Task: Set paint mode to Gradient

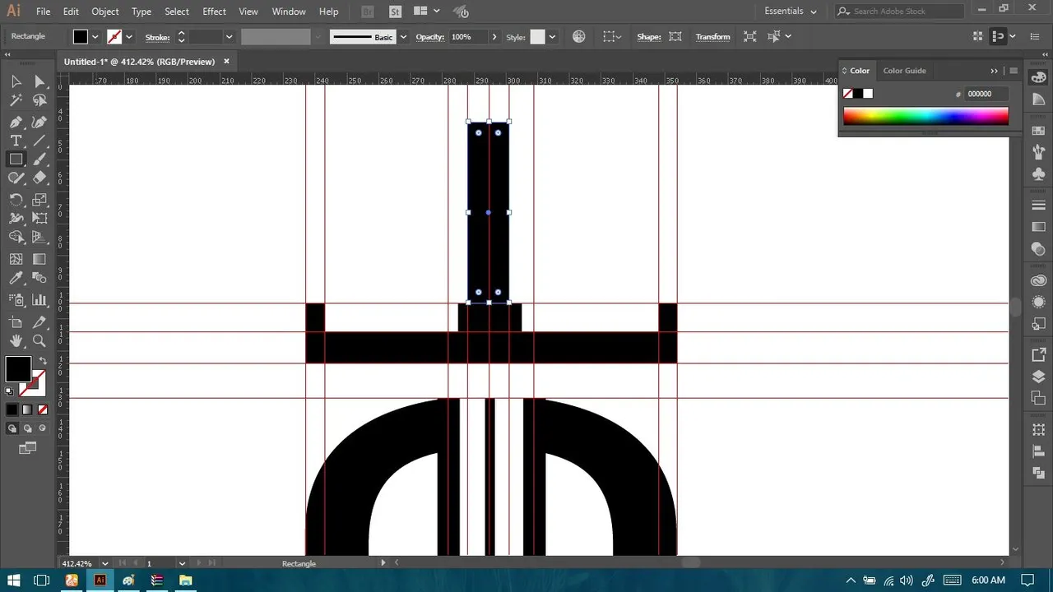Action: [27, 409]
